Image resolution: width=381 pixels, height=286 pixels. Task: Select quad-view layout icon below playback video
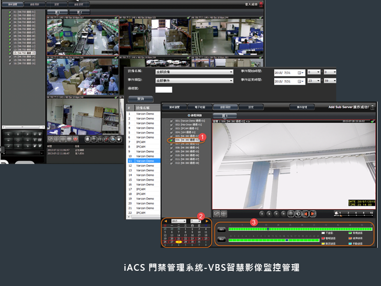point(224,214)
